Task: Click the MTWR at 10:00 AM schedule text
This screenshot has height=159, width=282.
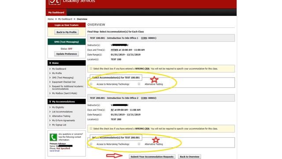Action: (x=128, y=50)
